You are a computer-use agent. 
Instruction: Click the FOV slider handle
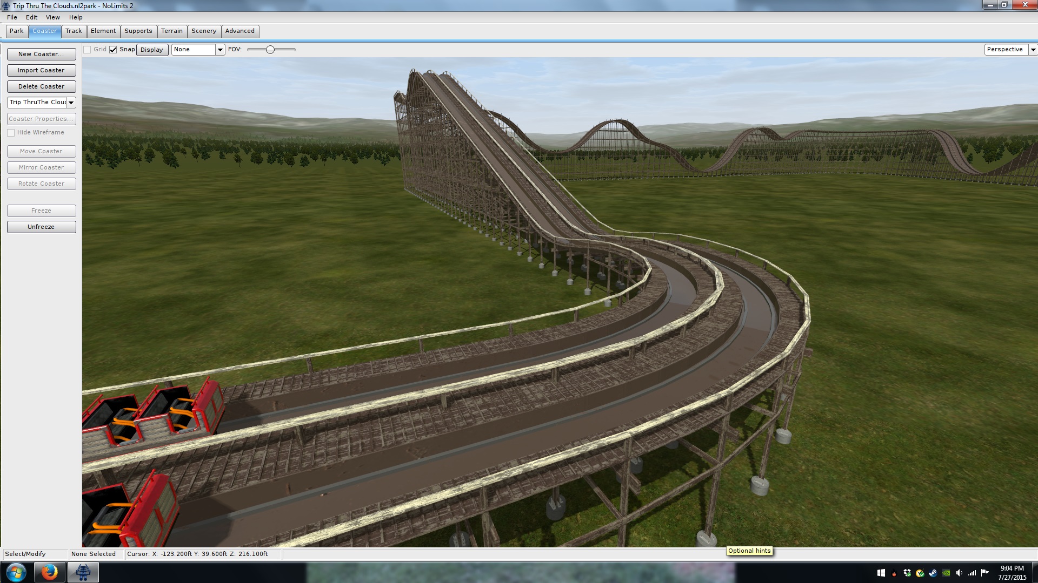tap(270, 50)
